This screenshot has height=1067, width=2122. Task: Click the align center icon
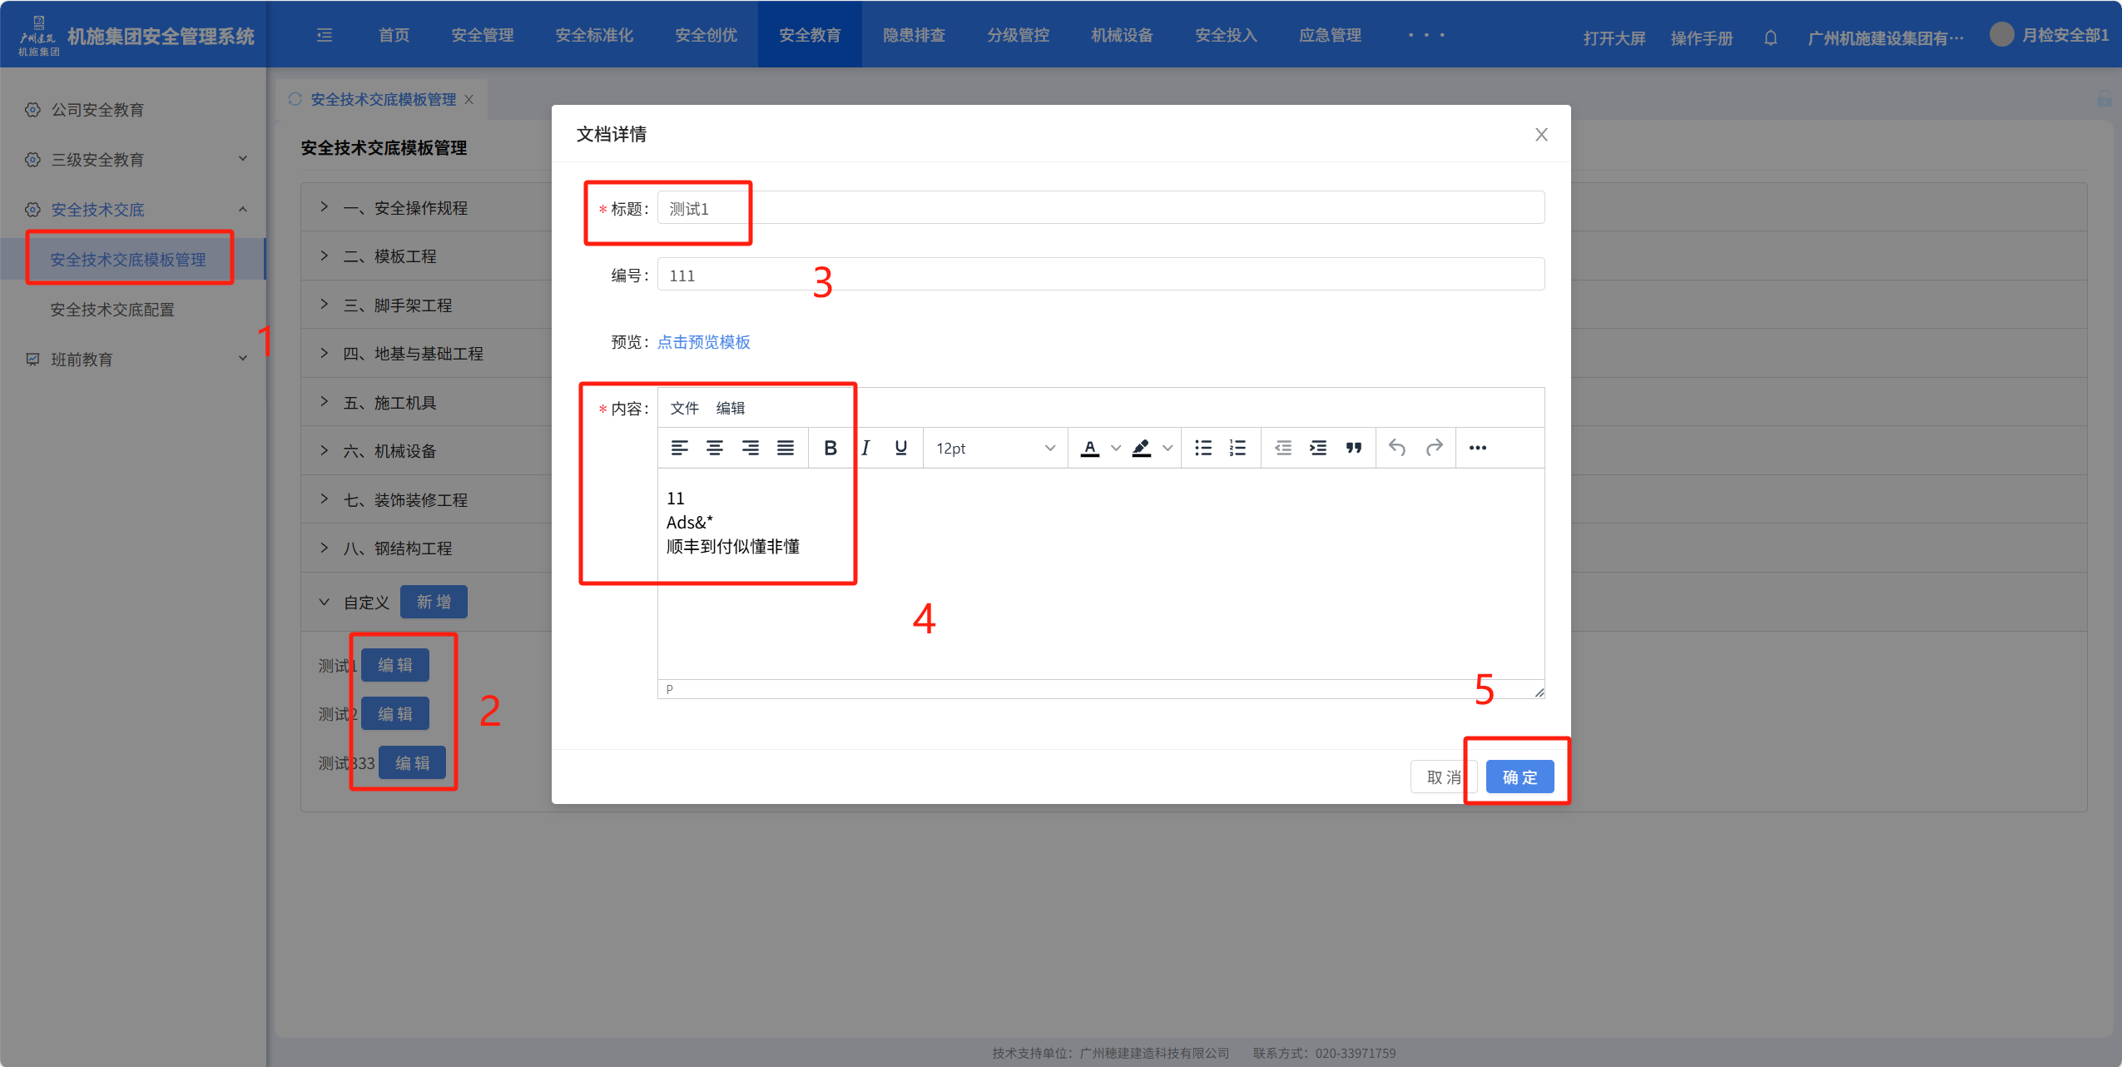(714, 448)
